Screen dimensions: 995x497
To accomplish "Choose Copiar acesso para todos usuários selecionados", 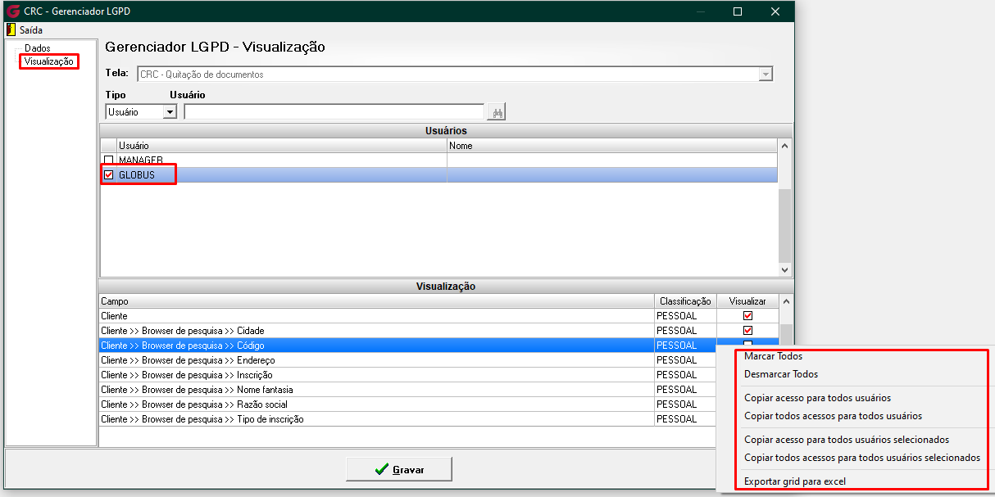I will tap(847, 440).
